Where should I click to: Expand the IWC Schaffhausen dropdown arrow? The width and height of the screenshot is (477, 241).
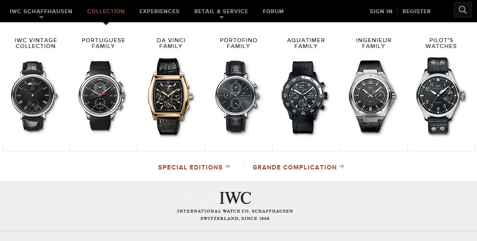[x=41, y=18]
